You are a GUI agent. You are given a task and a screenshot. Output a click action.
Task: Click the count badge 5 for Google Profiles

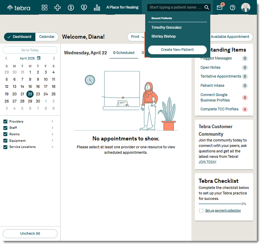pyautogui.click(x=245, y=97)
